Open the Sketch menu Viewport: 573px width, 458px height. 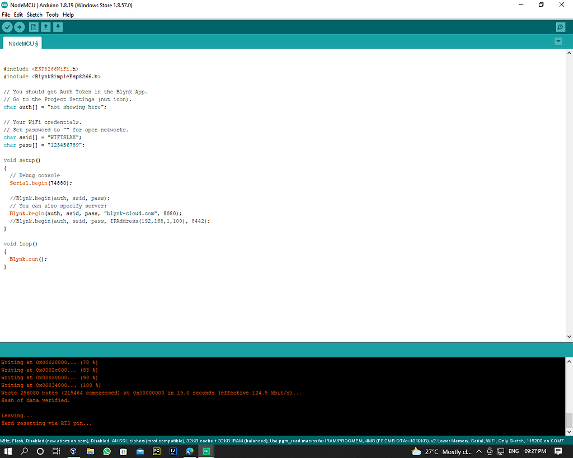coord(35,15)
